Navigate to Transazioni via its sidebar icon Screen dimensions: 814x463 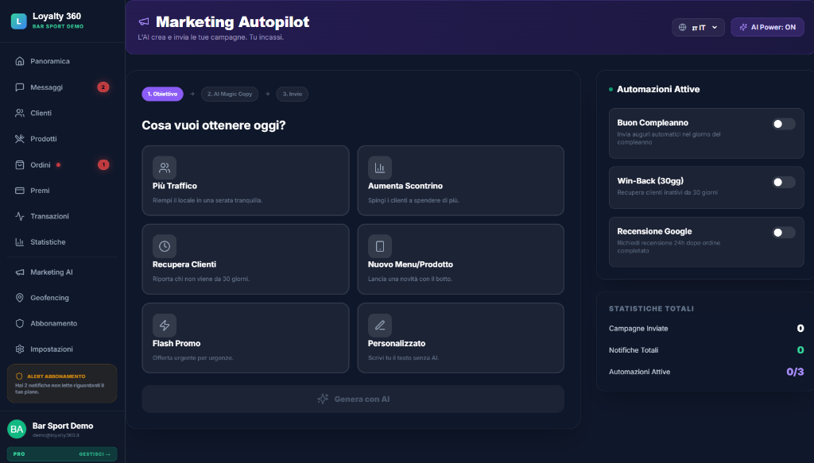pyautogui.click(x=19, y=216)
